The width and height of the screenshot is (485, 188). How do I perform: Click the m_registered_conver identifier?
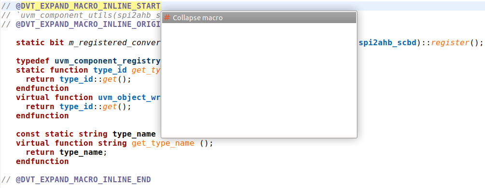point(115,42)
